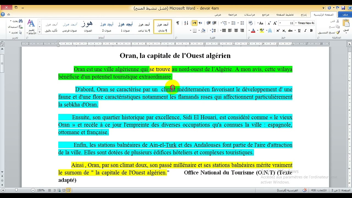Screen dimensions: 352x198
Task: Expand the styles gallery More arrow
Action: [40, 32]
